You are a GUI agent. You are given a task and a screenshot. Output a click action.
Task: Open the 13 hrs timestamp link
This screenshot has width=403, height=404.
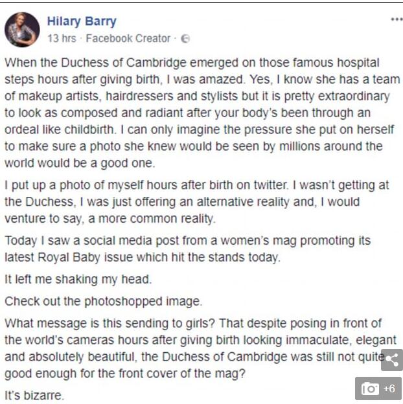pyautogui.click(x=61, y=39)
